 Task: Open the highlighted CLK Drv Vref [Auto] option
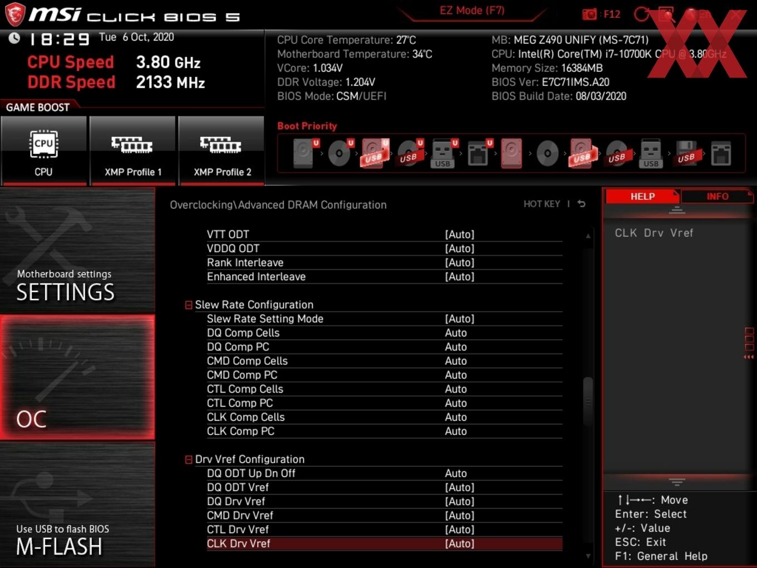pos(459,543)
